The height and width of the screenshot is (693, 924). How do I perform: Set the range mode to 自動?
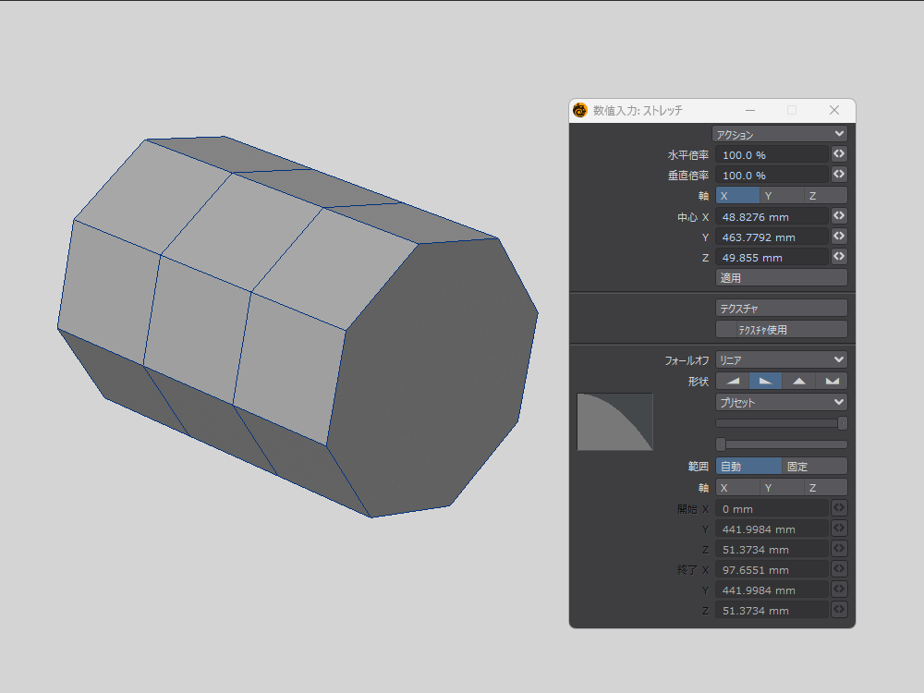[x=748, y=467]
